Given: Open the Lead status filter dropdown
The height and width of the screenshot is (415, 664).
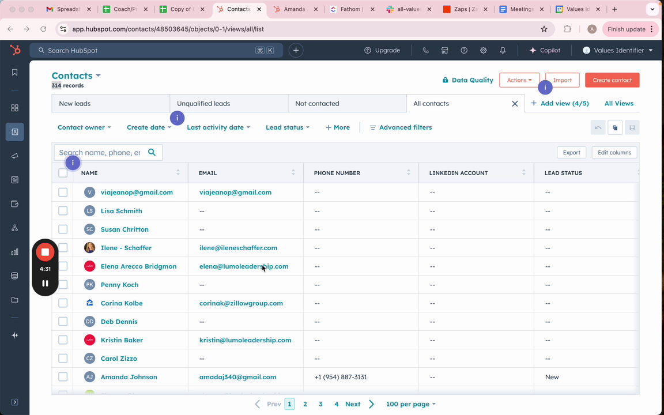Looking at the screenshot, I should tap(287, 127).
